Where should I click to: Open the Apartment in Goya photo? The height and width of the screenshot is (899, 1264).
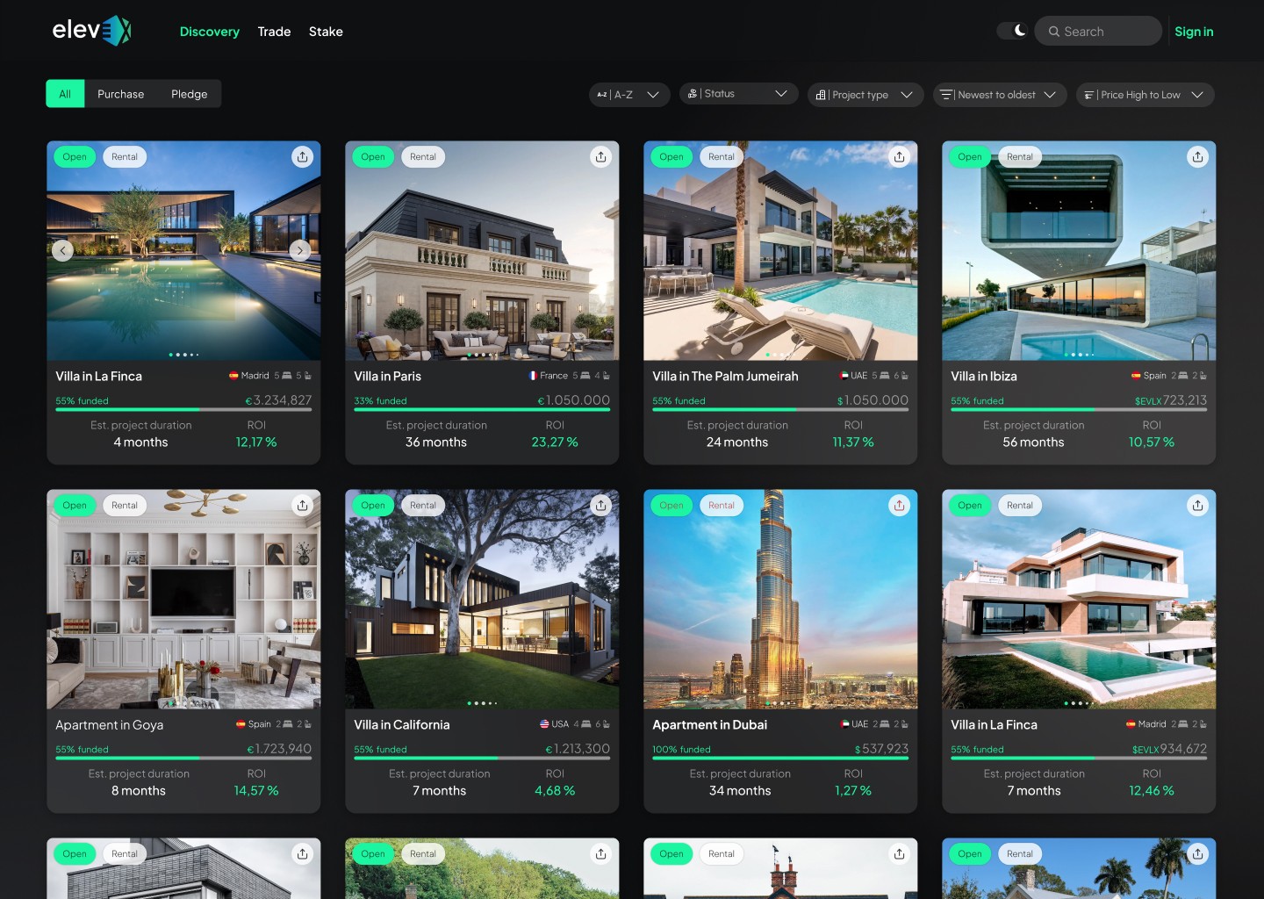click(x=183, y=600)
